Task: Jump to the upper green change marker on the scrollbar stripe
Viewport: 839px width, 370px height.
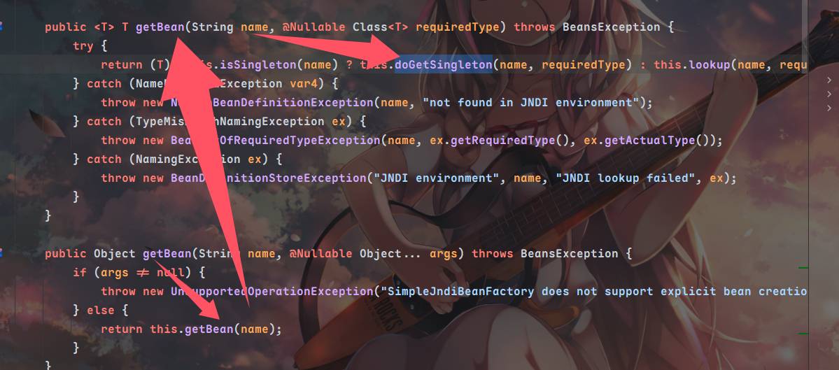Action: click(803, 267)
